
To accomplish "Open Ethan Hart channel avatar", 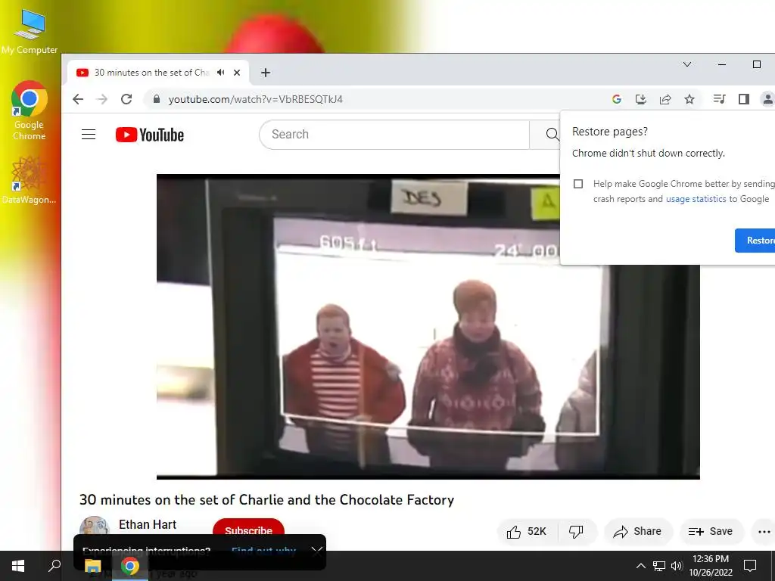I will 95,527.
